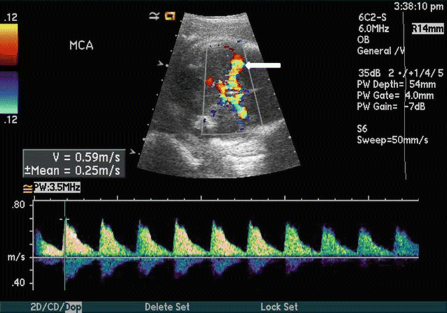The image size is (447, 313).
Task: Click the m/s baseline label on spectrum
Action: [x=16, y=257]
